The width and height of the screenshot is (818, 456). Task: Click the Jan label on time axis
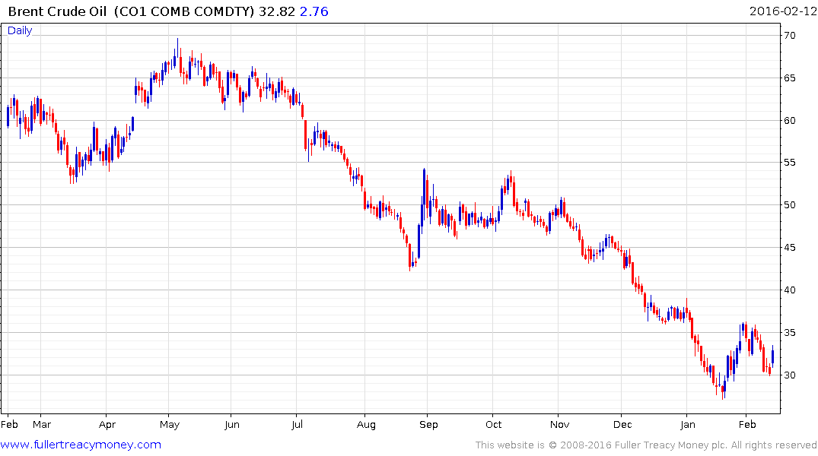[688, 424]
